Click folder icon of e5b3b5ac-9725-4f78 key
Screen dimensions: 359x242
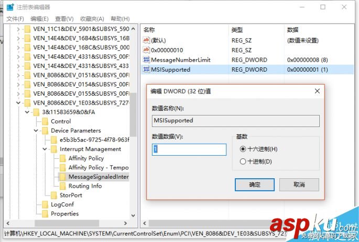point(54,140)
